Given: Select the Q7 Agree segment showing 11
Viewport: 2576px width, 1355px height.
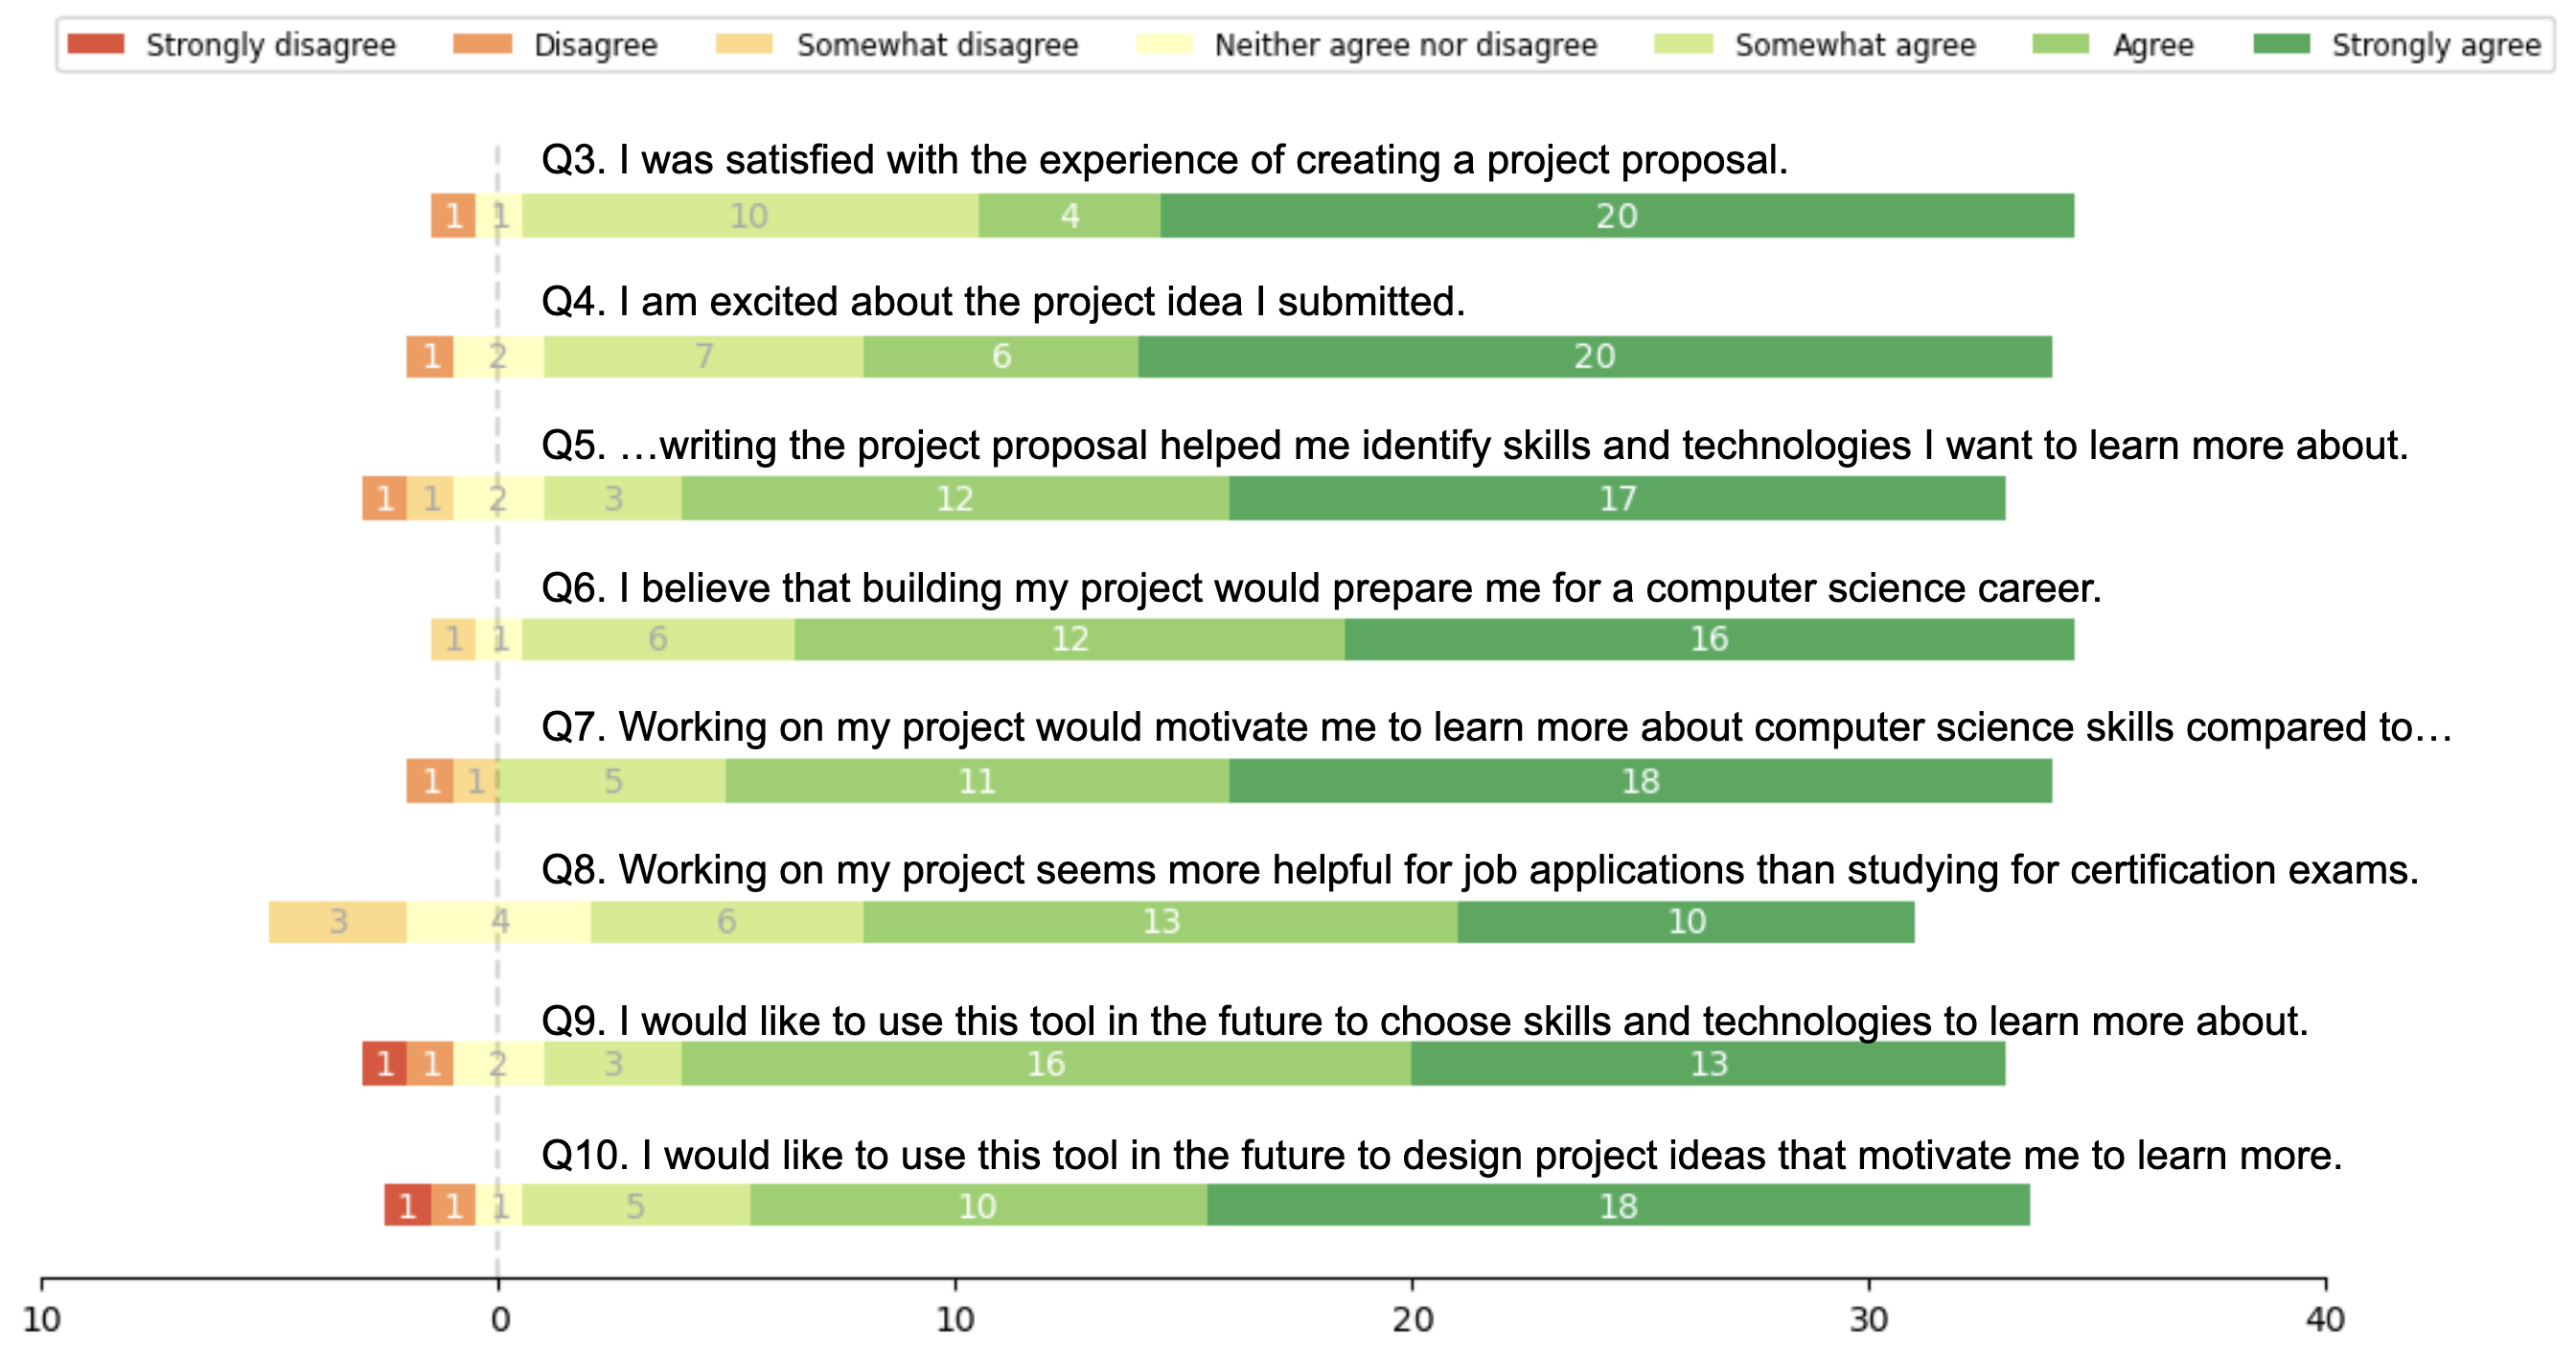Looking at the screenshot, I should (976, 781).
